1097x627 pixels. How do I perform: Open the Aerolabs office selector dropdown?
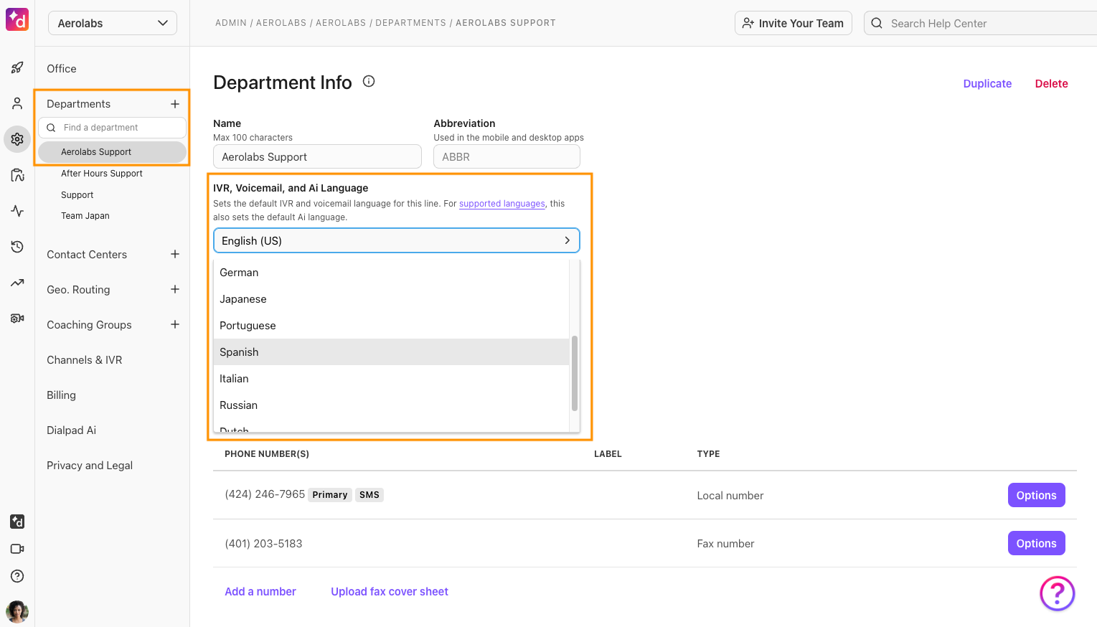pyautogui.click(x=113, y=23)
